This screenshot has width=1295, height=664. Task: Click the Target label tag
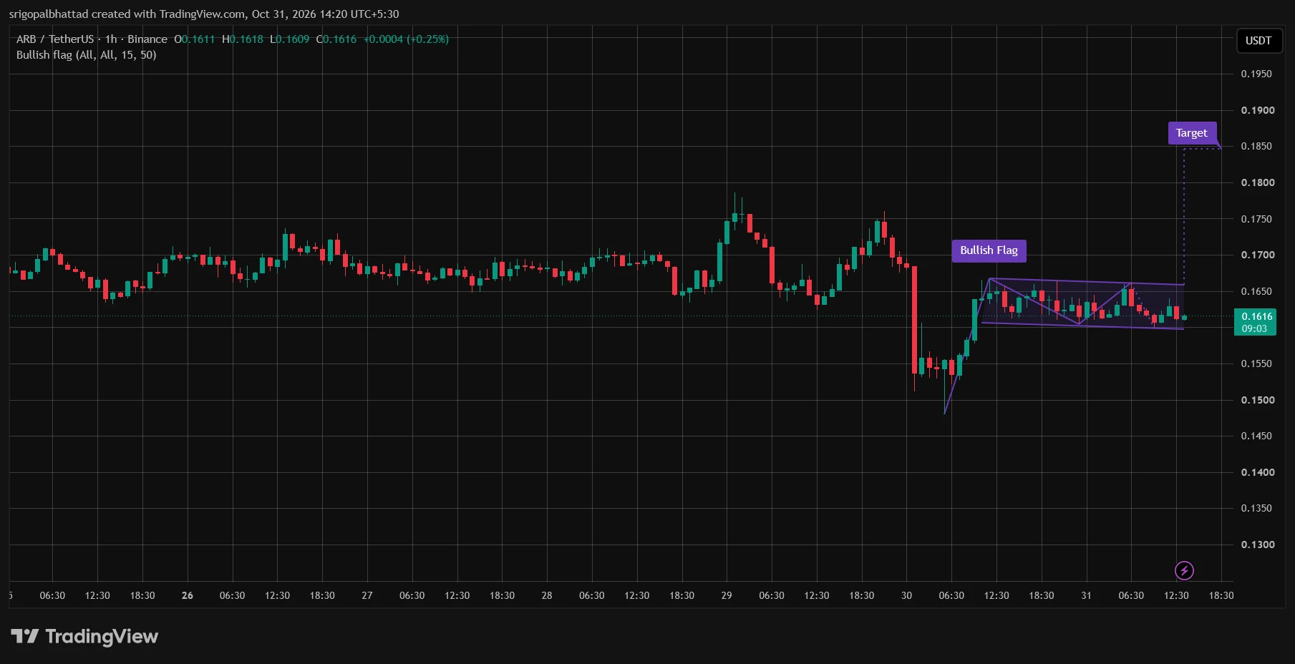1192,133
